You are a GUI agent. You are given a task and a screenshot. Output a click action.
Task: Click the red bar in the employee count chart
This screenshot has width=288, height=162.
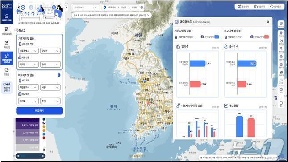pyautogui.click(x=242, y=84)
